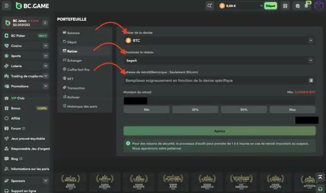This screenshot has height=193, width=326.
Task: Click the Bonus gift icon in sidebar
Action: pyautogui.click(x=7, y=108)
